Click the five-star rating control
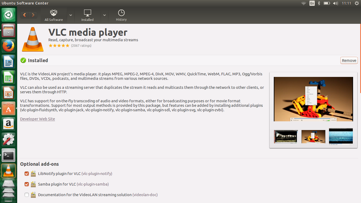 coord(59,45)
